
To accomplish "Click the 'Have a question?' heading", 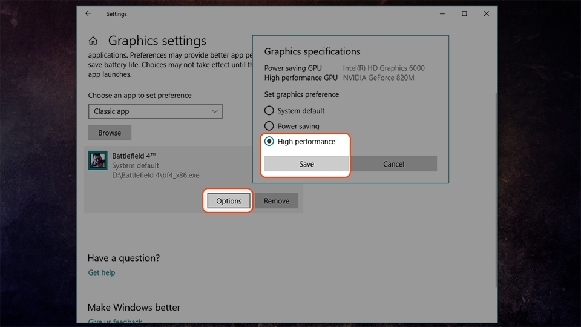I will pyautogui.click(x=123, y=258).
